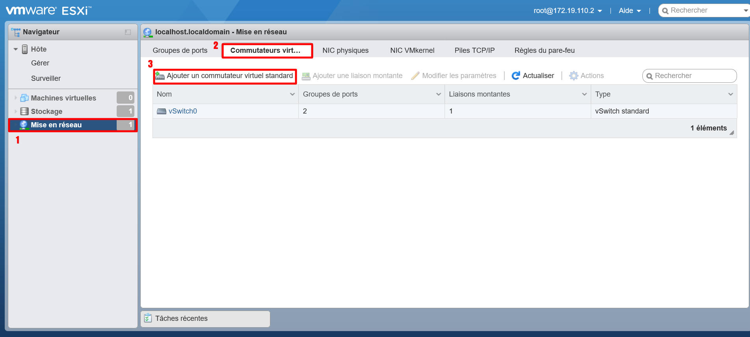Collapse the Hôte tree node

pos(16,49)
